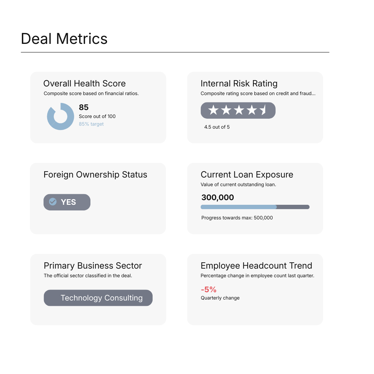374x374 pixels.
Task: Click the checkmark icon in the YES badge
Action: click(x=53, y=202)
